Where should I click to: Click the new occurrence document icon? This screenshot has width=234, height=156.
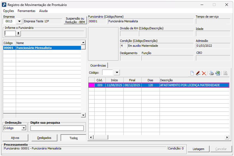pyautogui.click(x=192, y=73)
